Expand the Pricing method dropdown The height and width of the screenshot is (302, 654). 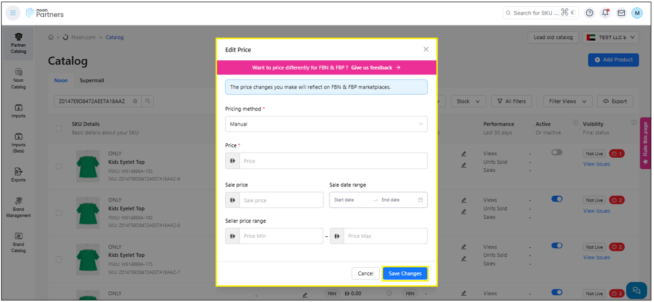326,124
